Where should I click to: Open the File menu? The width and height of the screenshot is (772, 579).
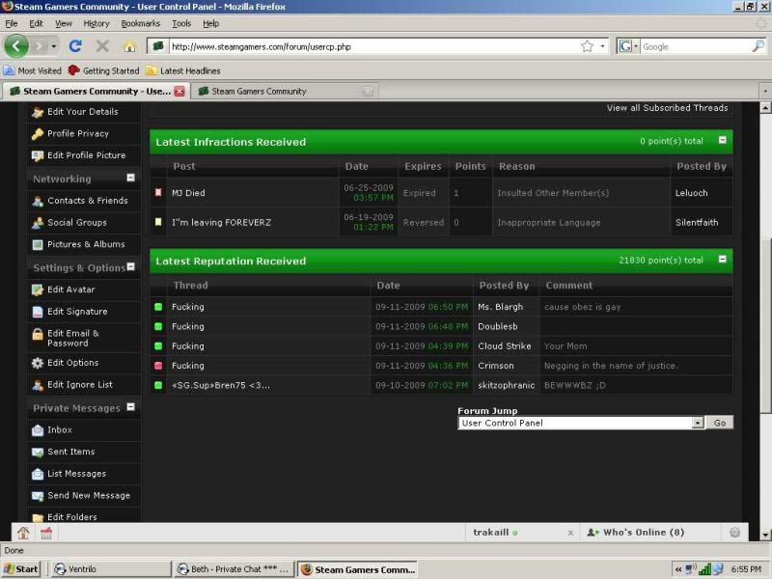[x=12, y=23]
